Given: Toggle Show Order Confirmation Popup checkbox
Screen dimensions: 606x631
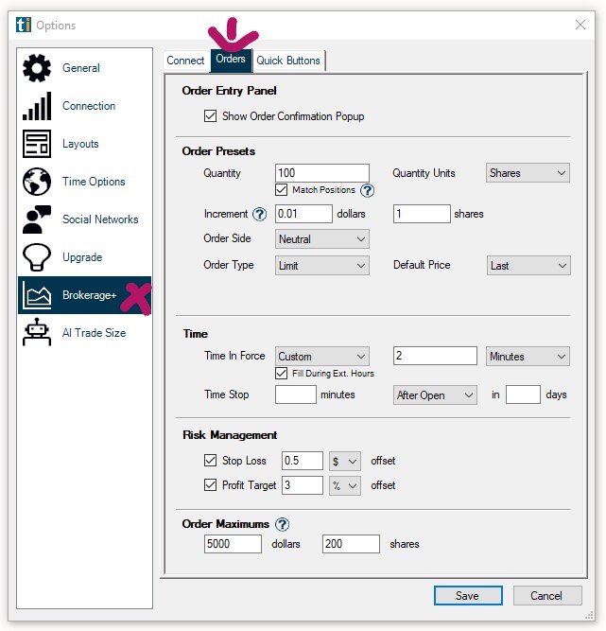Looking at the screenshot, I should [211, 116].
